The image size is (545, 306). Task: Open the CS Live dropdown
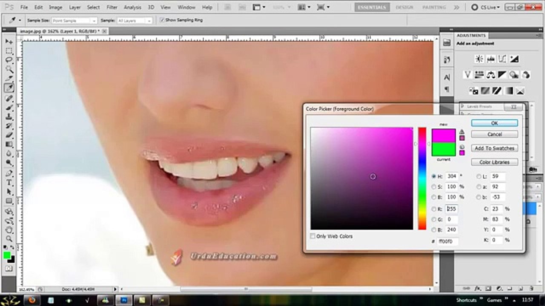[490, 7]
